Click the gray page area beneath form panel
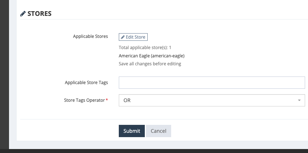Screen dimensions: 308x153 point(157,145)
